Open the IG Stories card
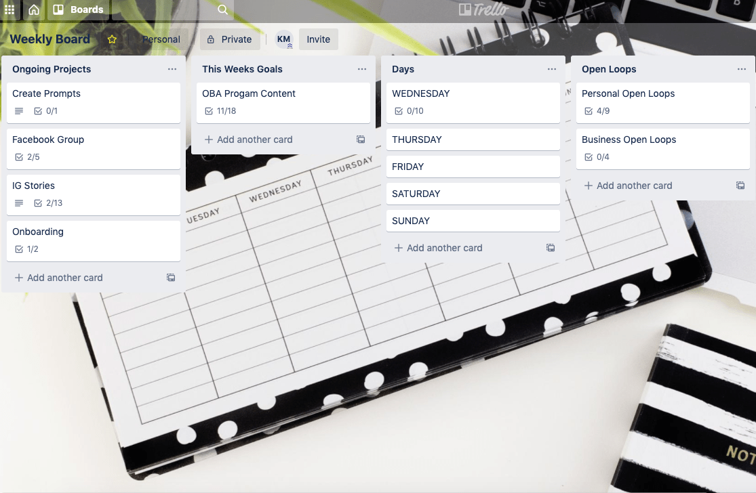This screenshot has width=756, height=493. click(94, 195)
